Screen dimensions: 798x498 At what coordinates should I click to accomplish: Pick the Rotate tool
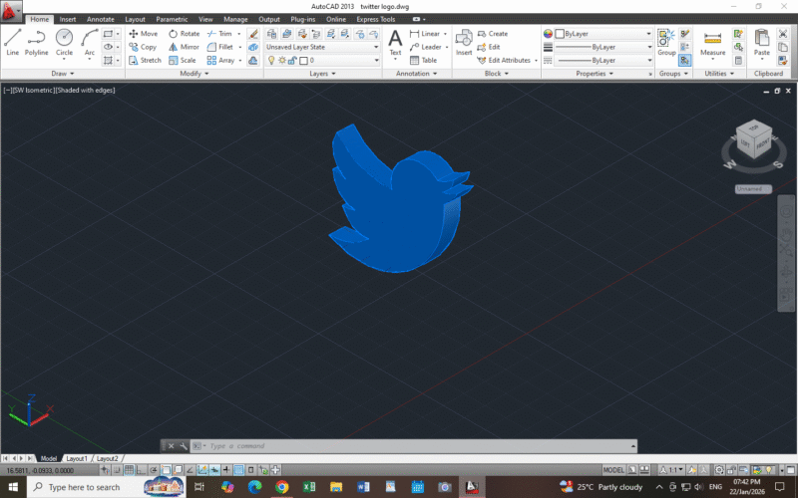pyautogui.click(x=185, y=34)
